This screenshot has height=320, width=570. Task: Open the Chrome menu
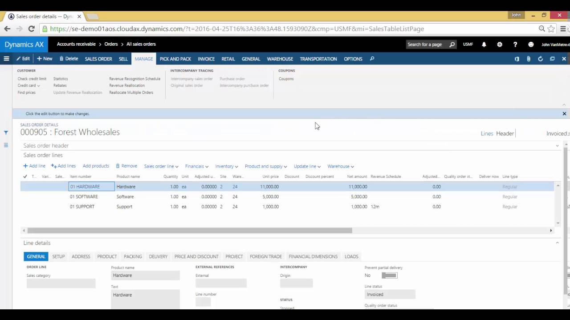pyautogui.click(x=563, y=28)
